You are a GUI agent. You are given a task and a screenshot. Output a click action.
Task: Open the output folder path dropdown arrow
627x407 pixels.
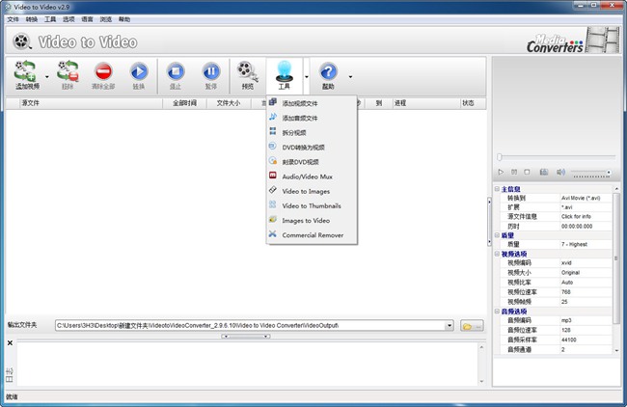(450, 325)
